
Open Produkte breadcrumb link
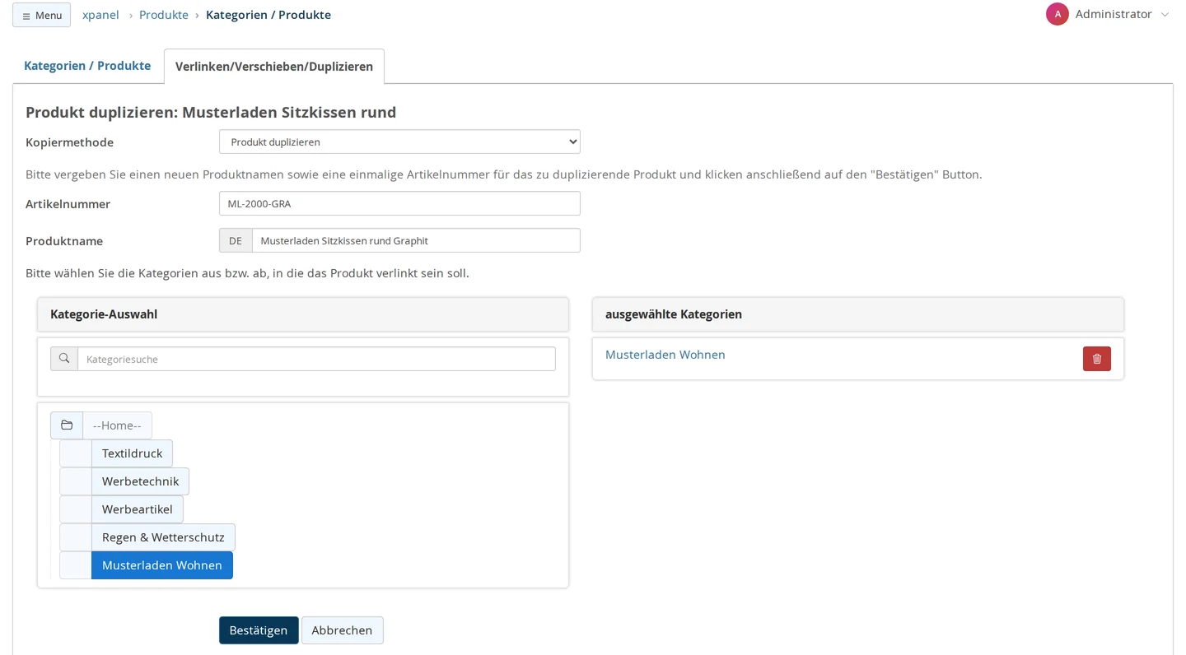coord(164,15)
